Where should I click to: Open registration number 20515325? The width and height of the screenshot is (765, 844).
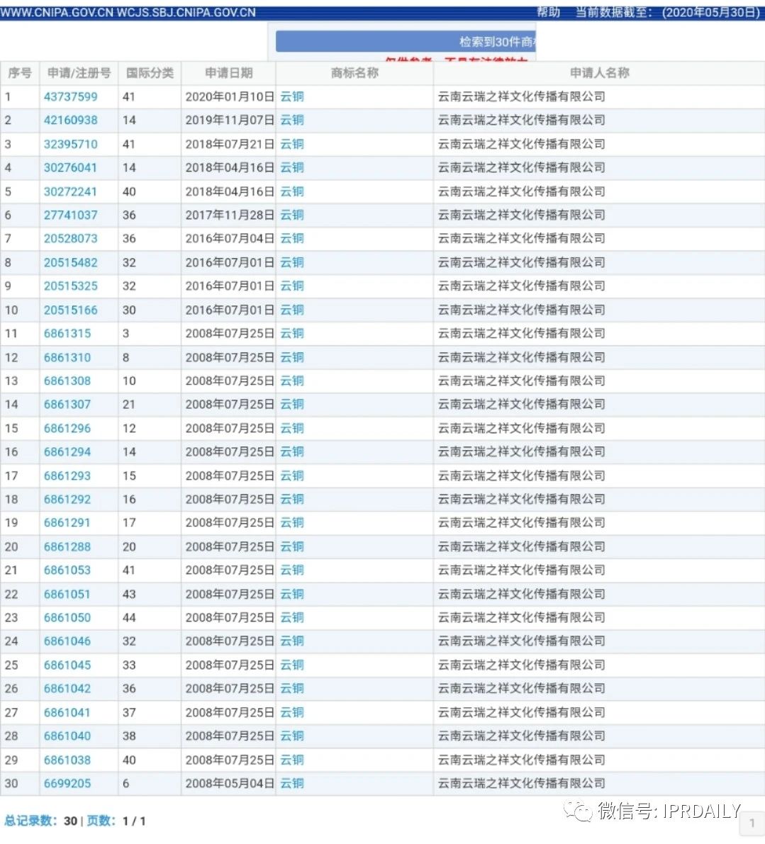[x=70, y=286]
